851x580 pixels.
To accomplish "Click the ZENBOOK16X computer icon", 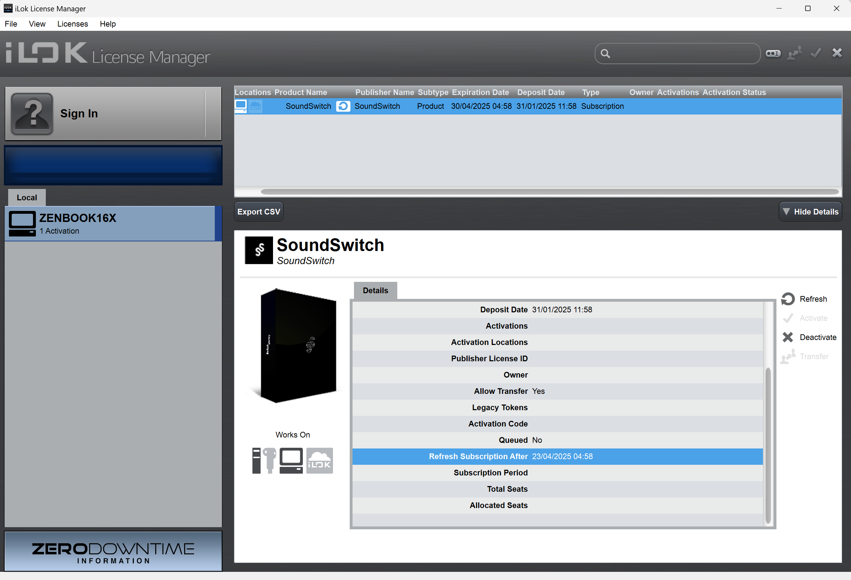I will tap(22, 223).
